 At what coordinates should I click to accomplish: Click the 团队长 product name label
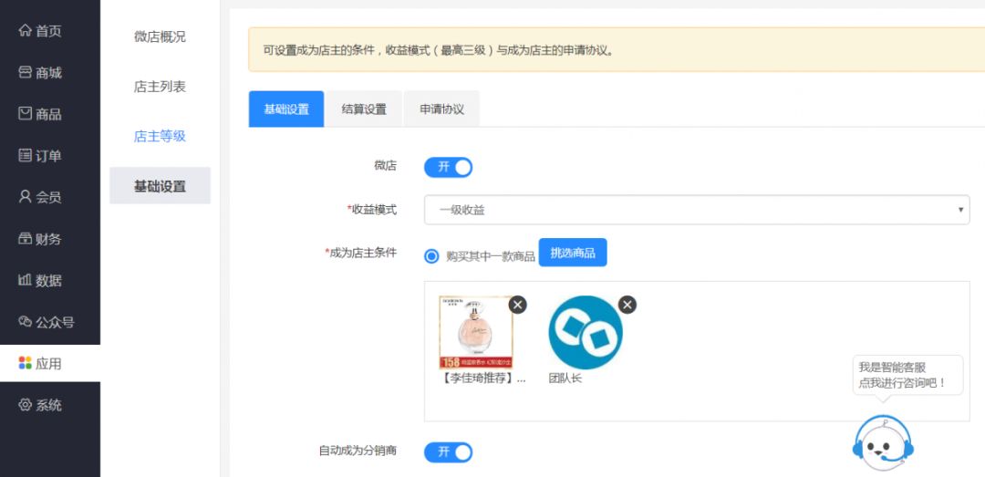tap(565, 379)
